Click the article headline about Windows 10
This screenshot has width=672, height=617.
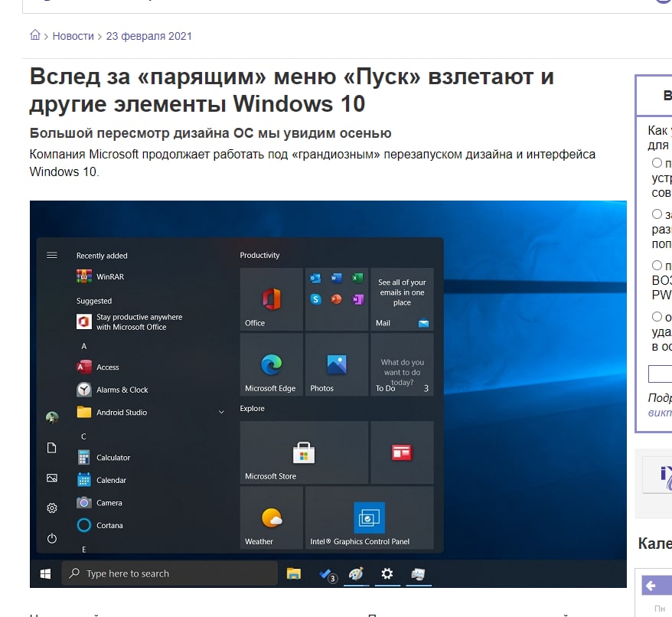(292, 90)
